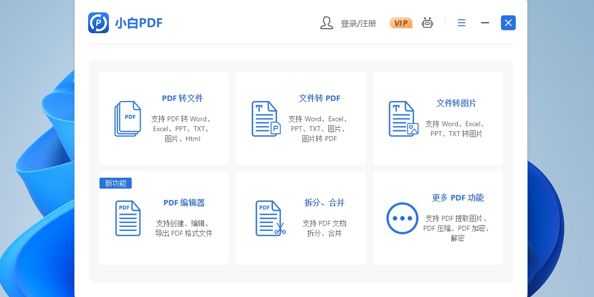Open the robot customer service icon
This screenshot has width=594, height=297.
(427, 23)
